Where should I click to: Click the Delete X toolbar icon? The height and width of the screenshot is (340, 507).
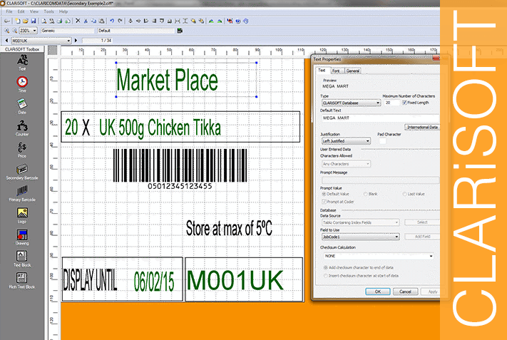tap(78, 21)
